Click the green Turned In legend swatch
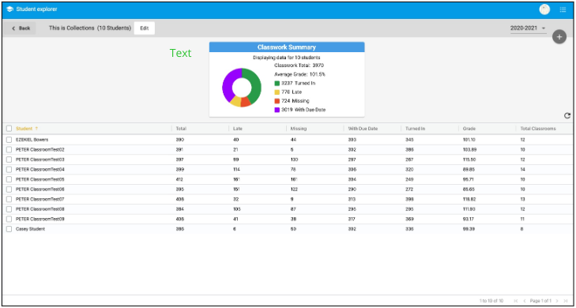The width and height of the screenshot is (576, 308). coord(277,84)
